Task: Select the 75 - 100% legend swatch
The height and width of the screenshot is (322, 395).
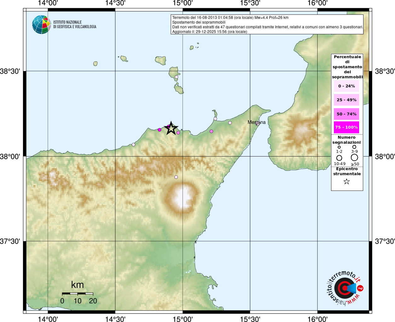Action: tap(346, 127)
